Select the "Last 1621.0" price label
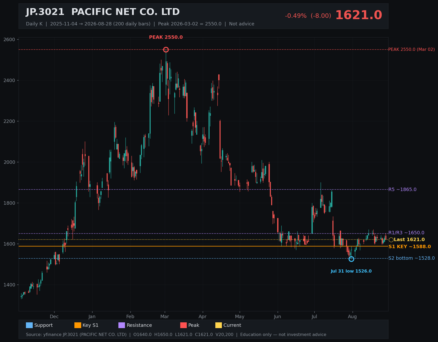Image resolution: width=438 pixels, height=342 pixels. coord(409,240)
